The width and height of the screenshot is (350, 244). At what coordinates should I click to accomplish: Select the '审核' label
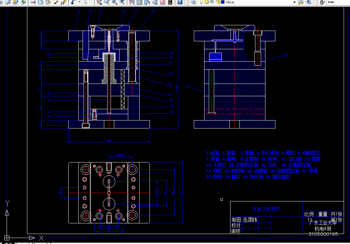[x=236, y=231]
